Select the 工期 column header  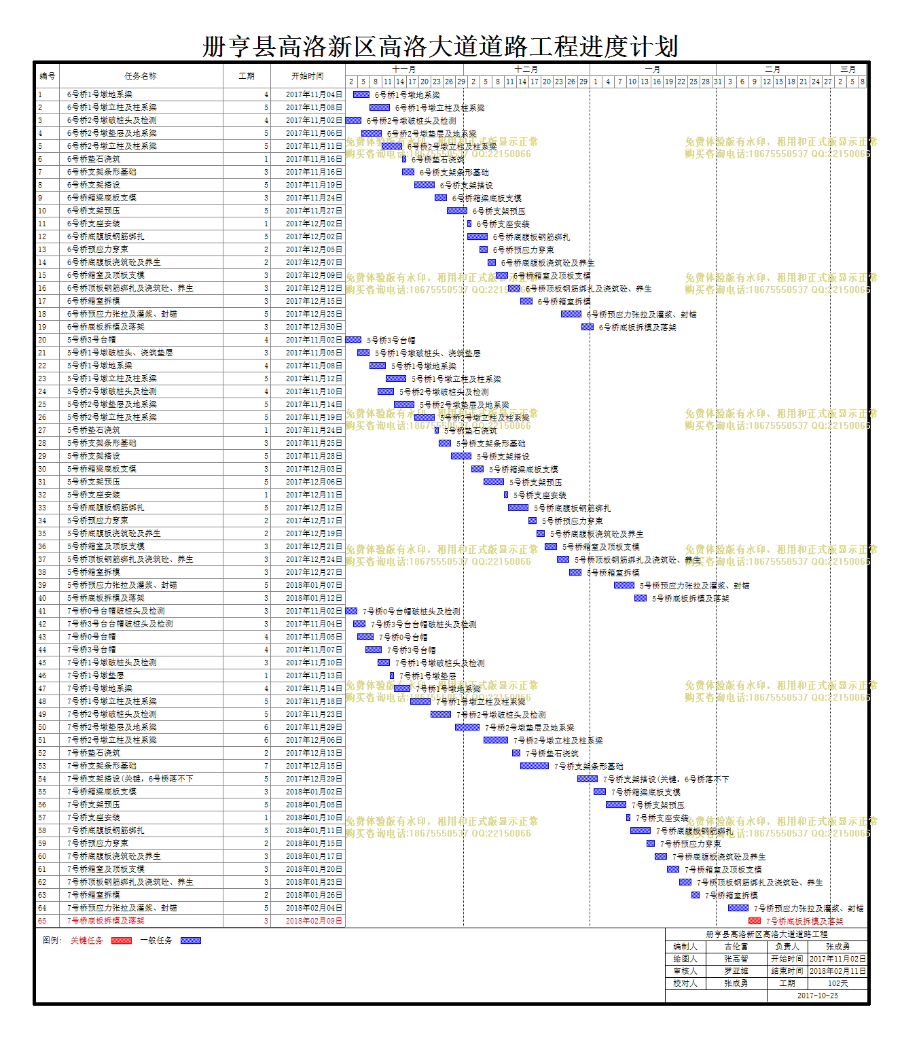[247, 75]
